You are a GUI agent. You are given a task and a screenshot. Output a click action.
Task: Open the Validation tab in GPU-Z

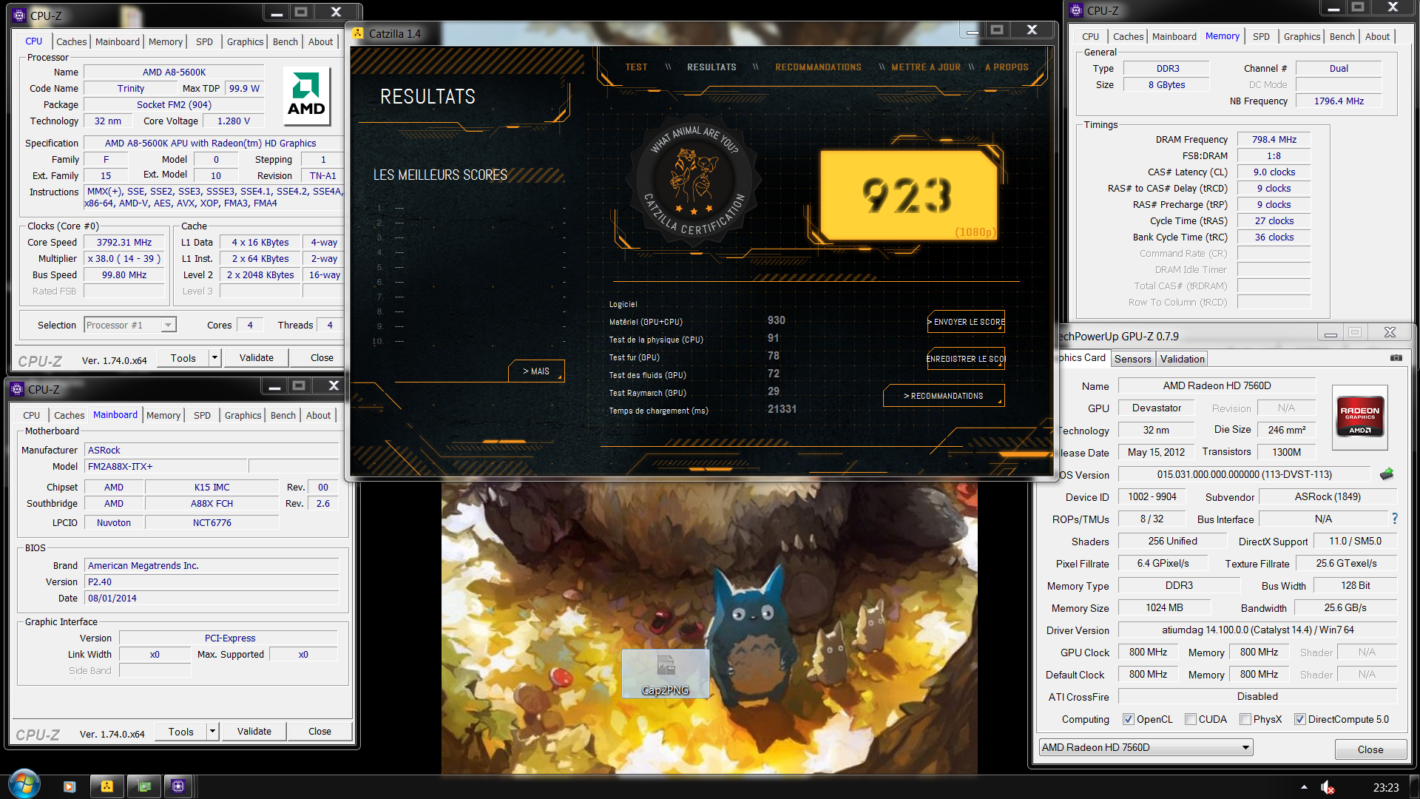tap(1182, 359)
